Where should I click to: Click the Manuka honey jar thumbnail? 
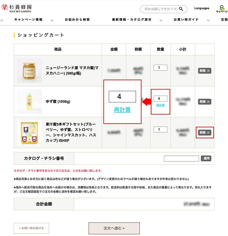tap(29, 71)
